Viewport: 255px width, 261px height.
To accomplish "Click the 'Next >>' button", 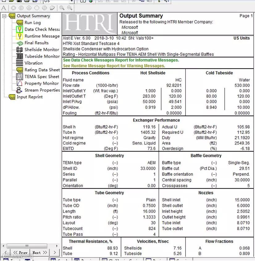I will pyautogui.click(x=40, y=253).
